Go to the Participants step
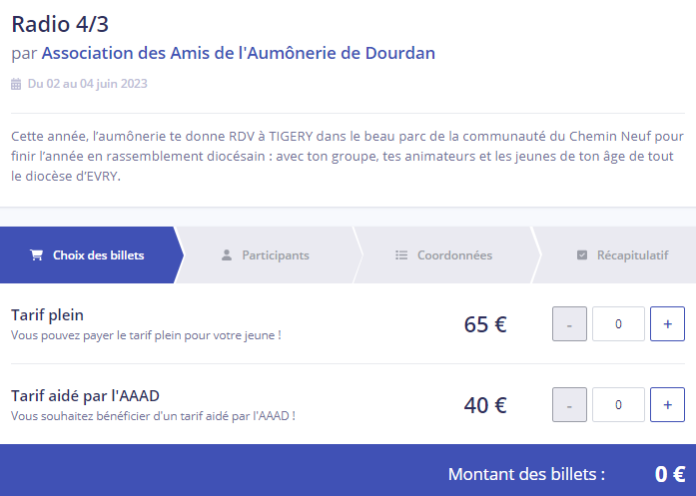The height and width of the screenshot is (496, 696). click(275, 255)
